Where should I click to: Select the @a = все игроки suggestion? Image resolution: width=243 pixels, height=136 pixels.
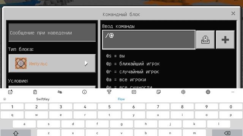click(126, 80)
